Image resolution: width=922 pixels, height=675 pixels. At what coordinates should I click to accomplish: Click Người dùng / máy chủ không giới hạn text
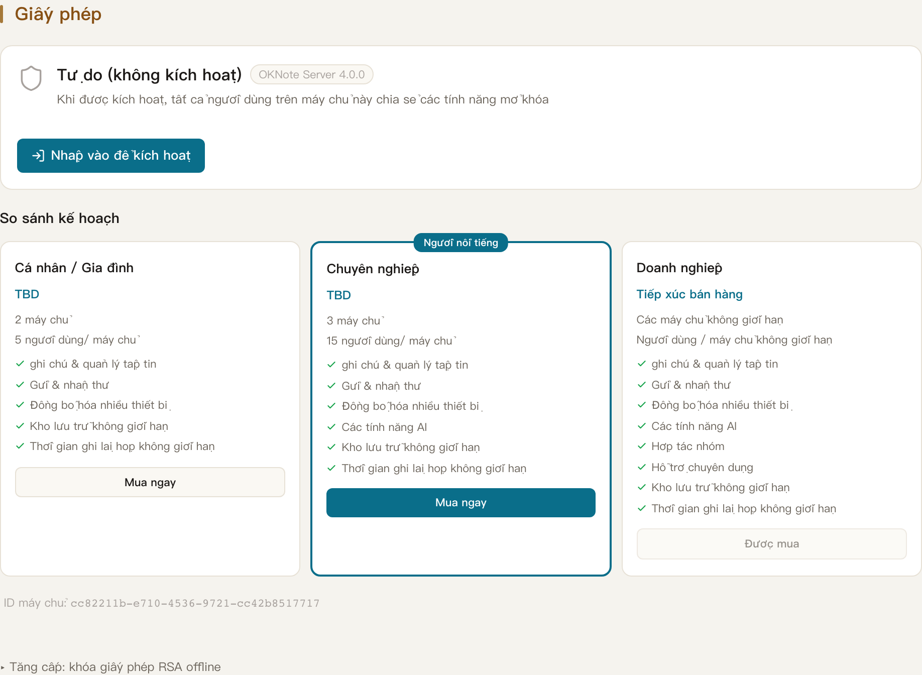(734, 340)
